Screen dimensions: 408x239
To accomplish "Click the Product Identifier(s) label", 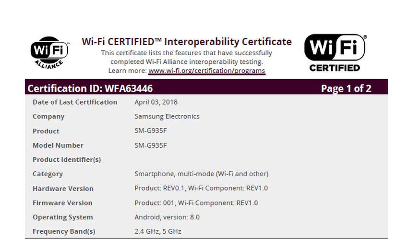I will [66, 159].
